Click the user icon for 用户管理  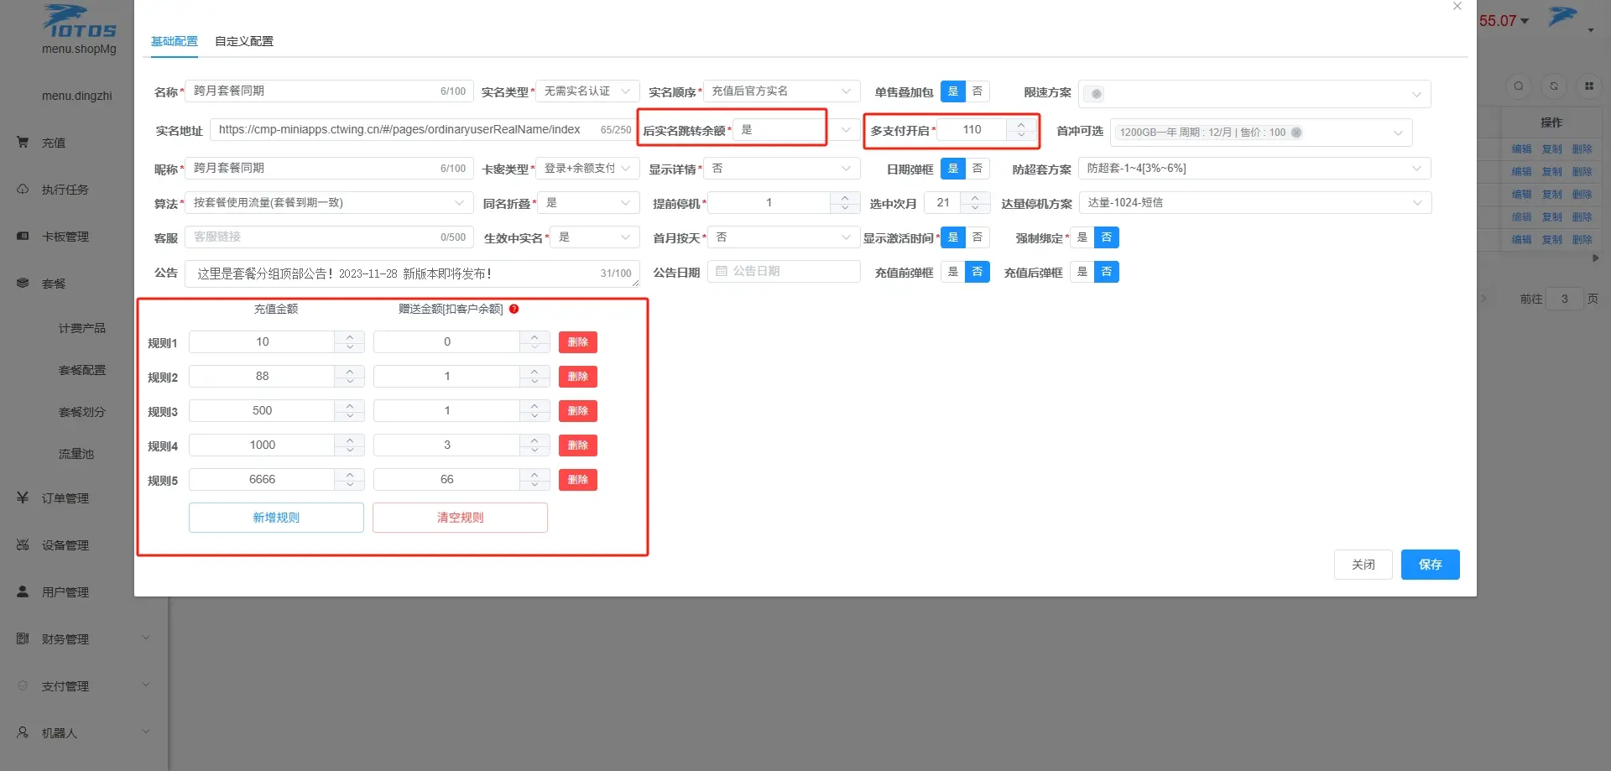23,592
